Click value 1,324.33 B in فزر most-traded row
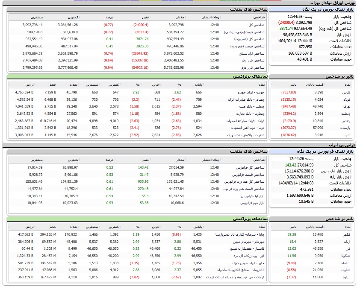Image resolution: width=360 pixels, height=289 pixels. (25, 256)
